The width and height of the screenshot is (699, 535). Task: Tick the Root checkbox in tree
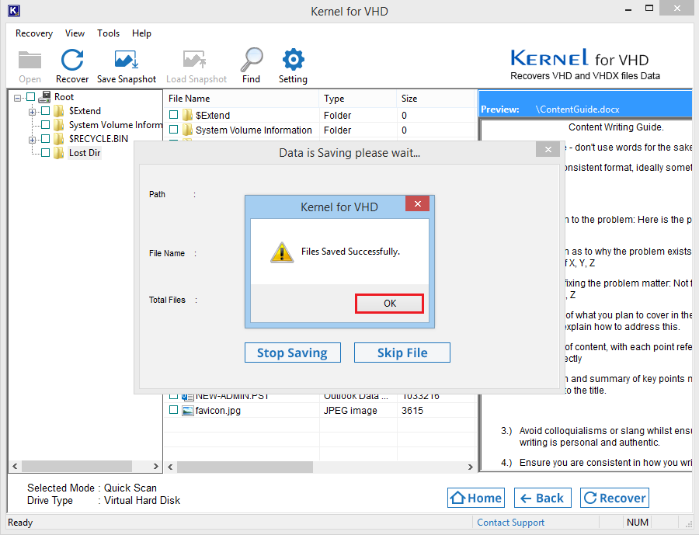point(31,97)
